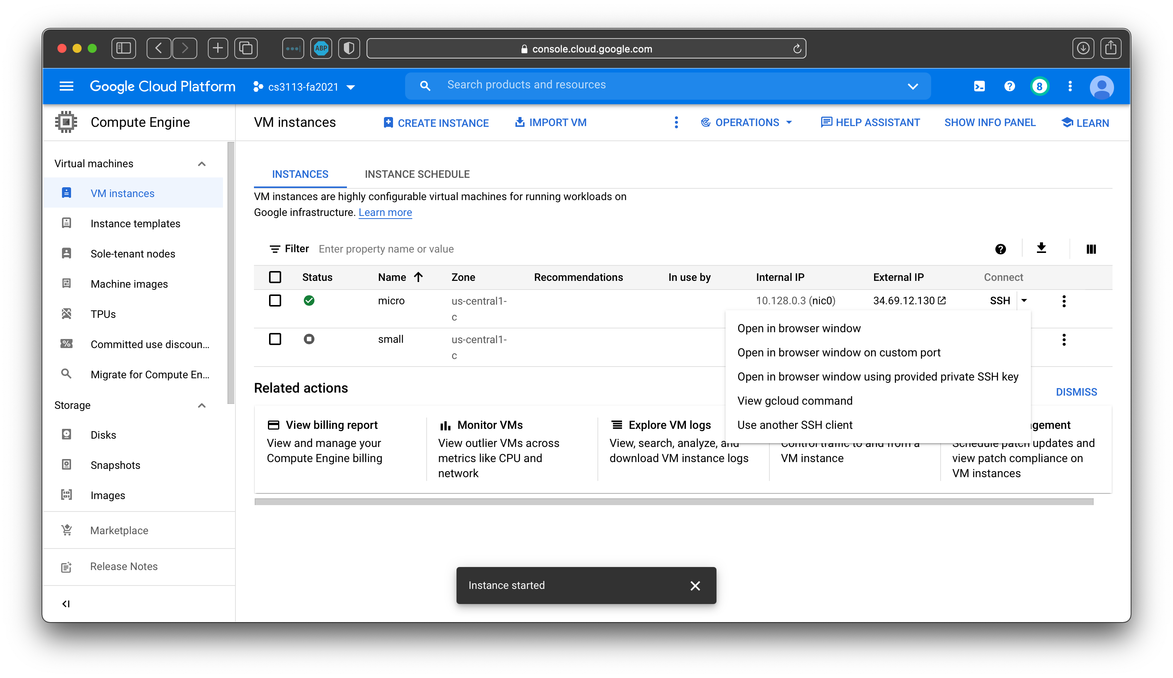Open the column display options icon
The image size is (1173, 678).
click(1091, 249)
